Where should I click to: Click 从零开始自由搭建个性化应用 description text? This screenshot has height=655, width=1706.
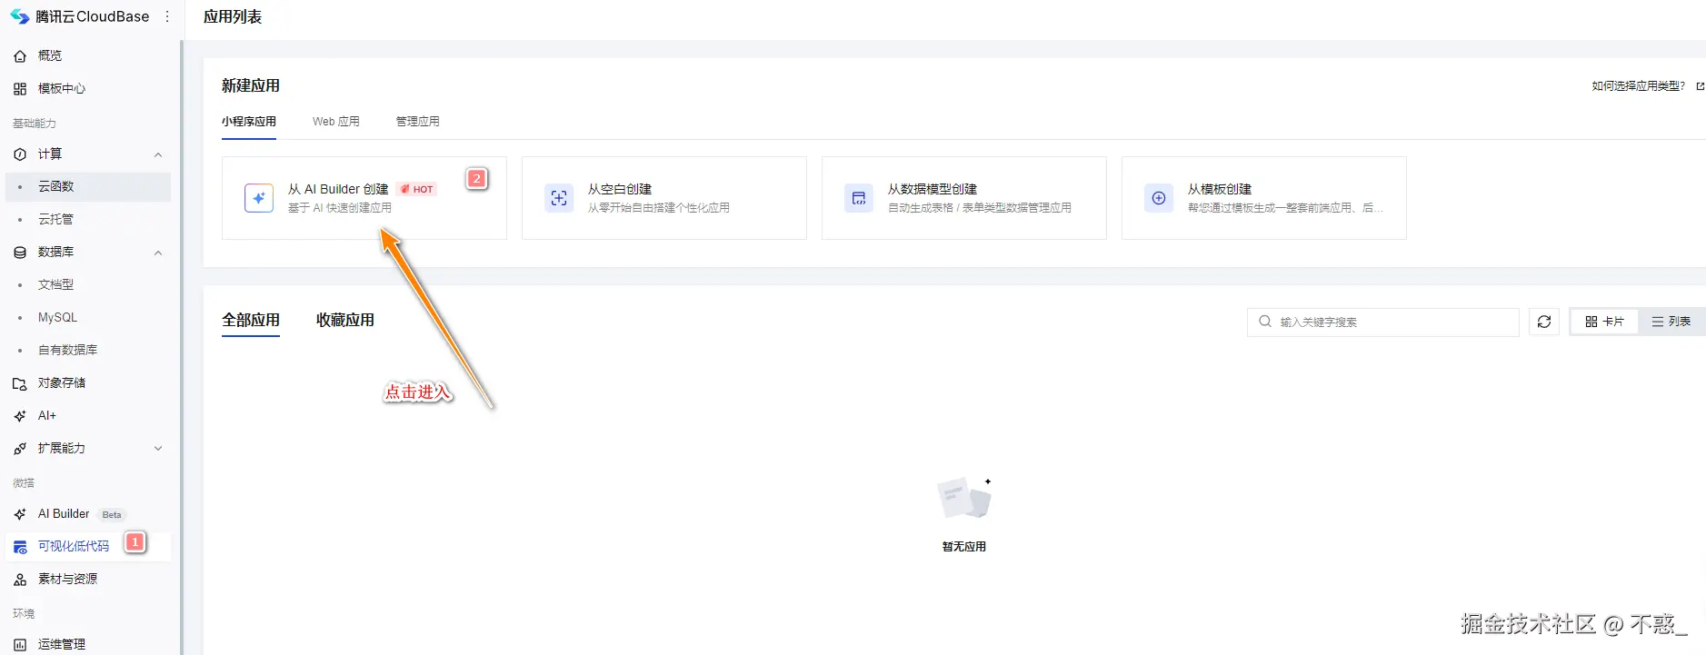[x=659, y=208]
